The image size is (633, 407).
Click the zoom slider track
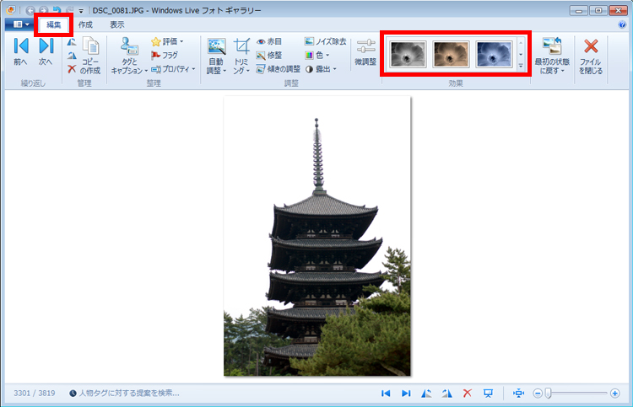(576, 393)
